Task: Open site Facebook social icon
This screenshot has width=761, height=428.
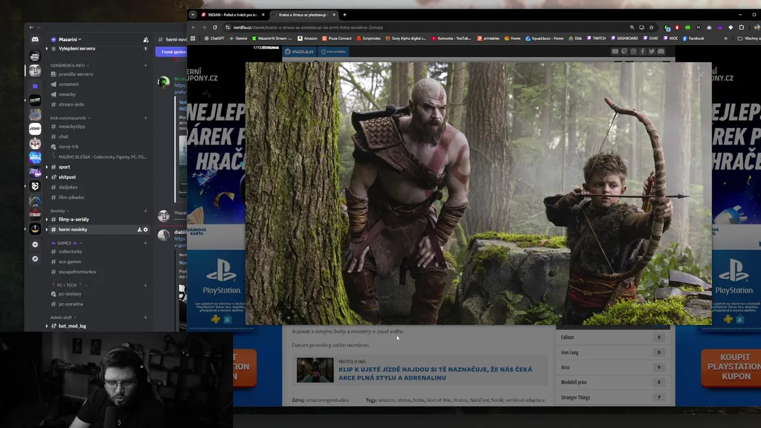Action: 642,52
